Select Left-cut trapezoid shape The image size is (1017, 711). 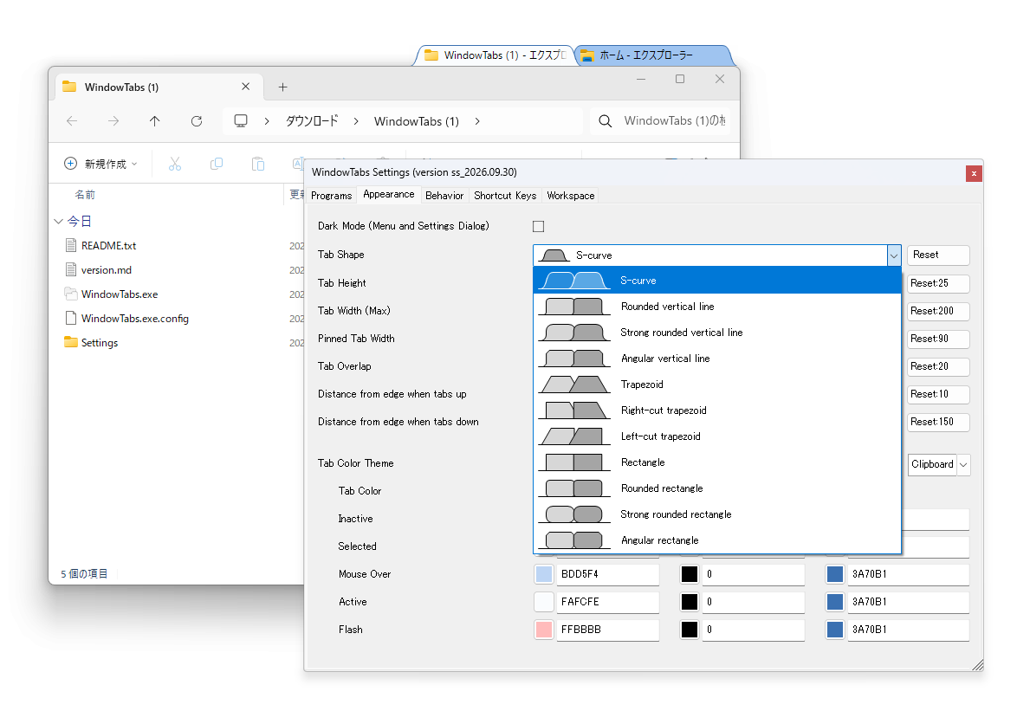pyautogui.click(x=716, y=436)
